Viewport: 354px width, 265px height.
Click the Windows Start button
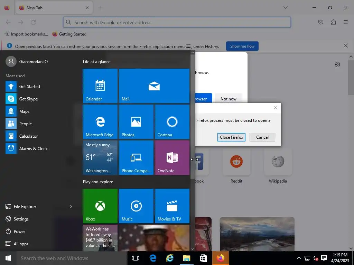tap(8, 258)
